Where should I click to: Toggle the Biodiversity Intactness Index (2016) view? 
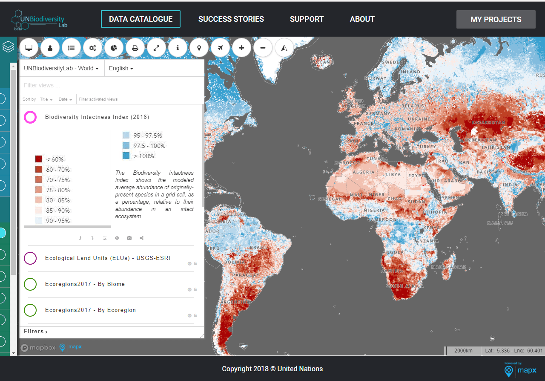point(30,117)
